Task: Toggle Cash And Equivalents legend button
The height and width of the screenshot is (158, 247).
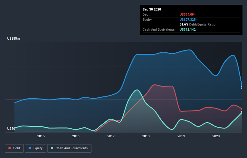Action: click(x=69, y=148)
